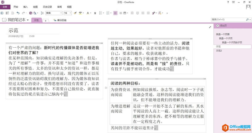Click the OneNote app logo in title bar
Screen dimensions: 252x133
(2, 2)
